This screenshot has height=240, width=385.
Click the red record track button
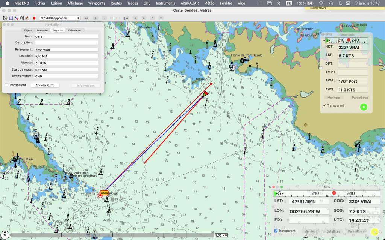click(34, 18)
